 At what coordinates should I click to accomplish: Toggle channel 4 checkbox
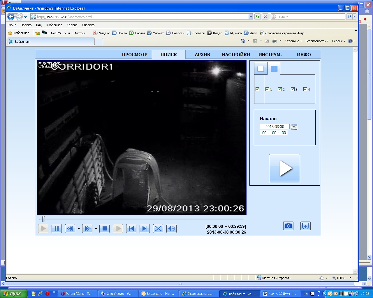click(x=305, y=89)
